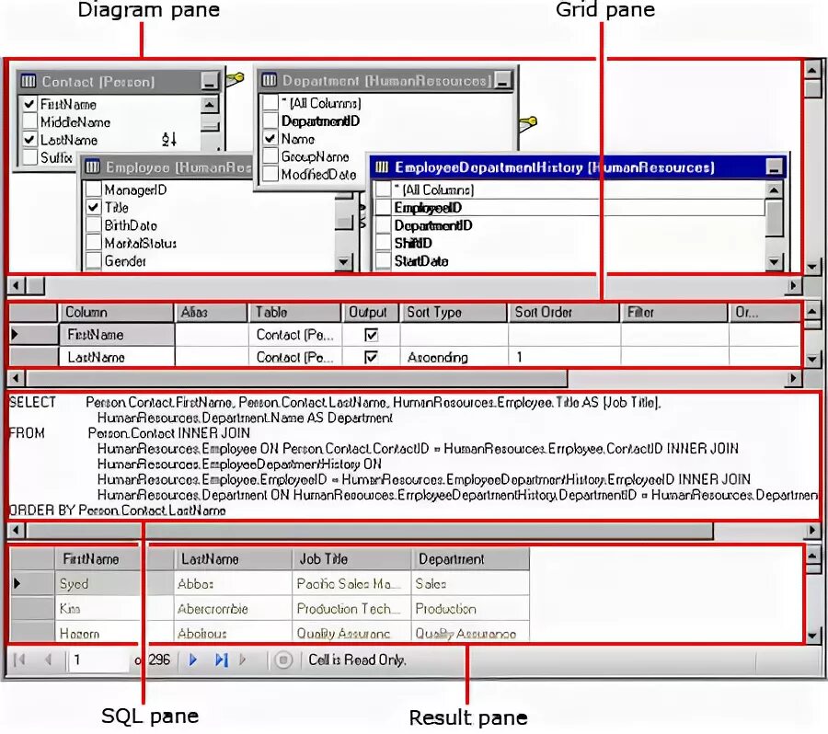
Task: Click the key join connector next to Department table
Action: coord(527,123)
